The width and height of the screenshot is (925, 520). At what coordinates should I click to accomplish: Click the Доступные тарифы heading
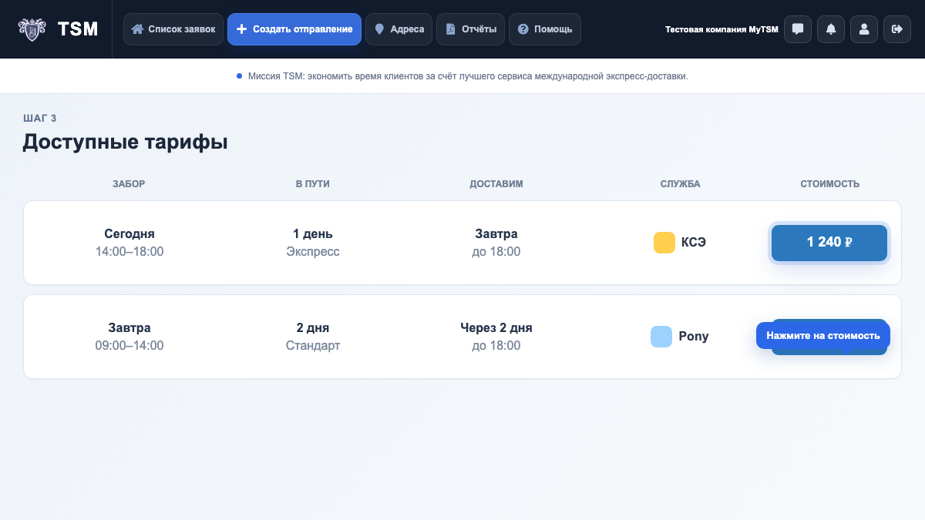pos(125,143)
